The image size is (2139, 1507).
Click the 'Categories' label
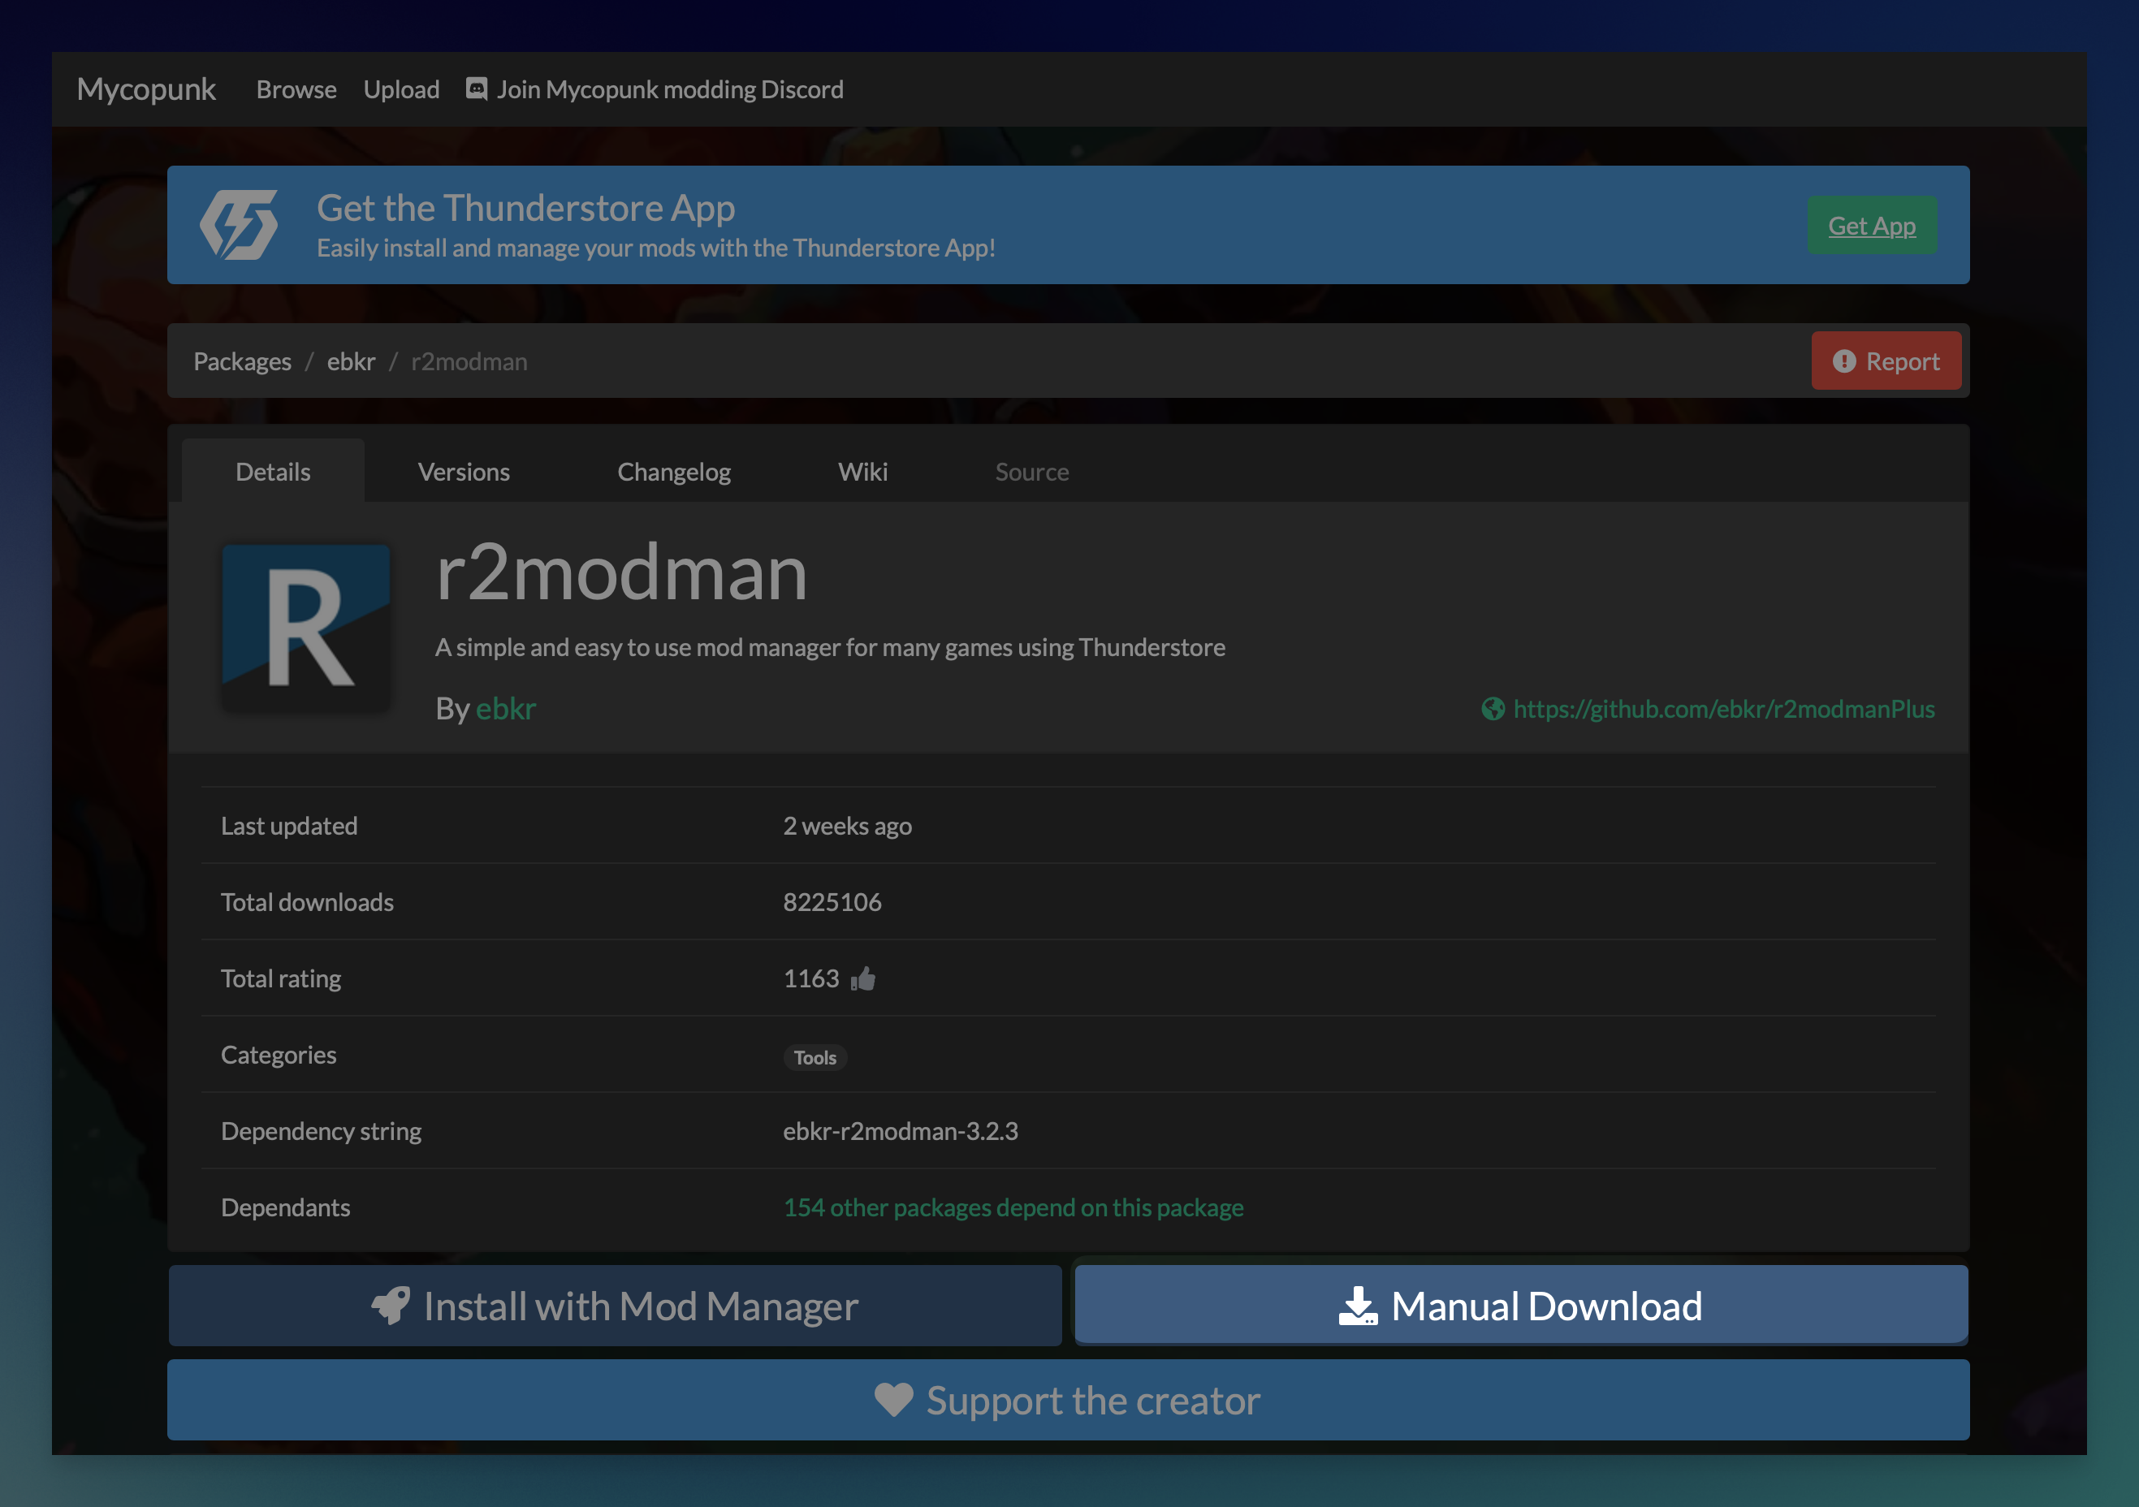click(279, 1056)
